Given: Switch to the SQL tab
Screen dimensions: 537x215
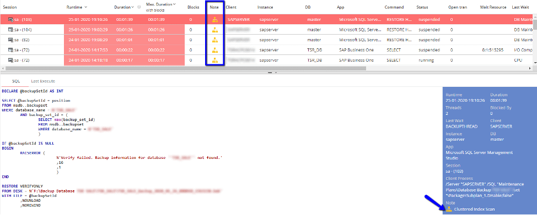Looking at the screenshot, I should coord(16,81).
